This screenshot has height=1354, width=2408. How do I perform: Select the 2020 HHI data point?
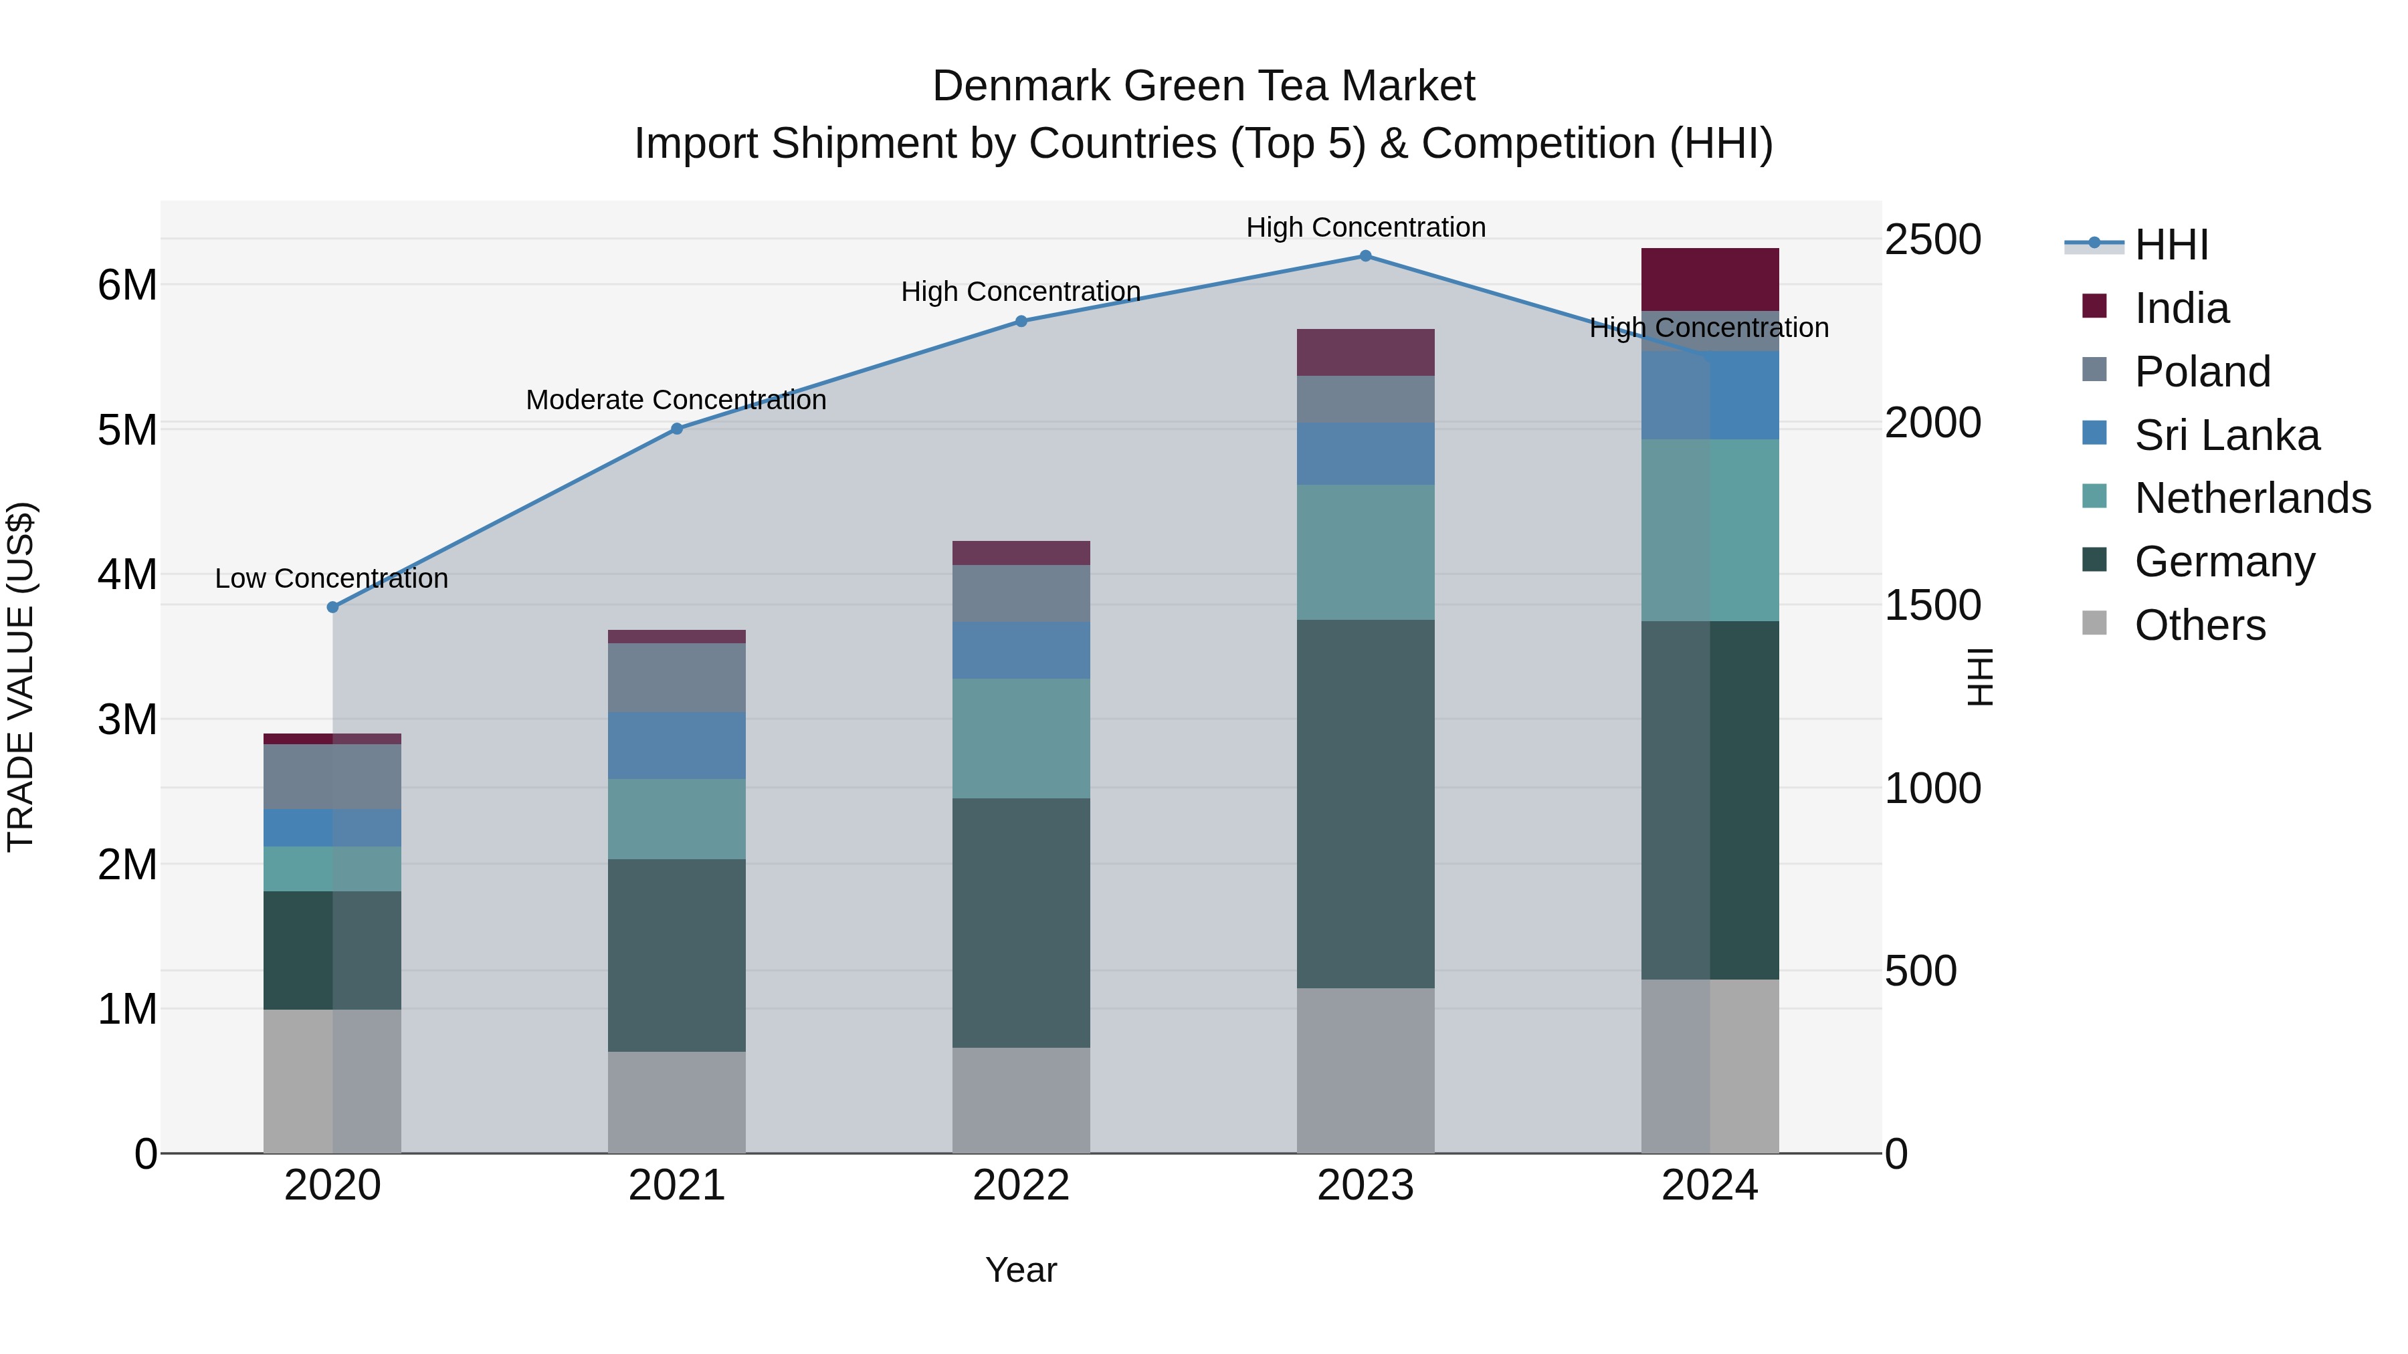[x=333, y=607]
